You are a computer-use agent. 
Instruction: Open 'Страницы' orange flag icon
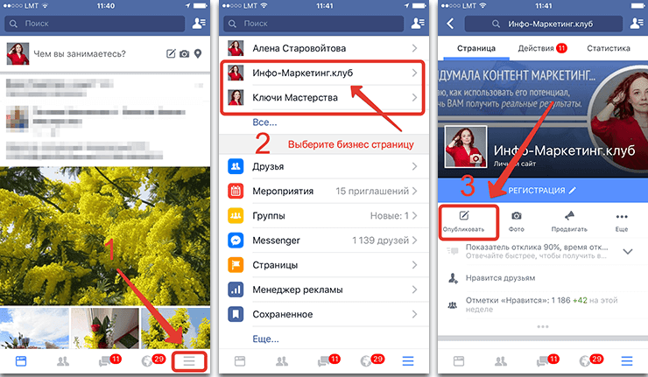[236, 265]
